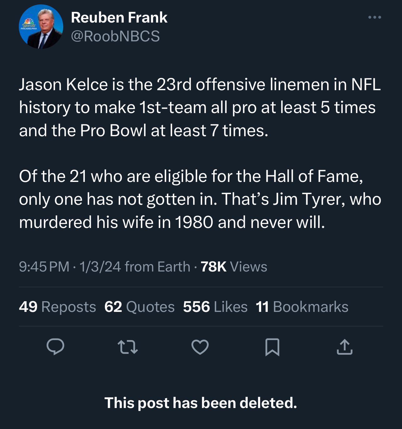View the 49 Reposts list
Image resolution: width=402 pixels, height=429 pixels.
(x=57, y=307)
